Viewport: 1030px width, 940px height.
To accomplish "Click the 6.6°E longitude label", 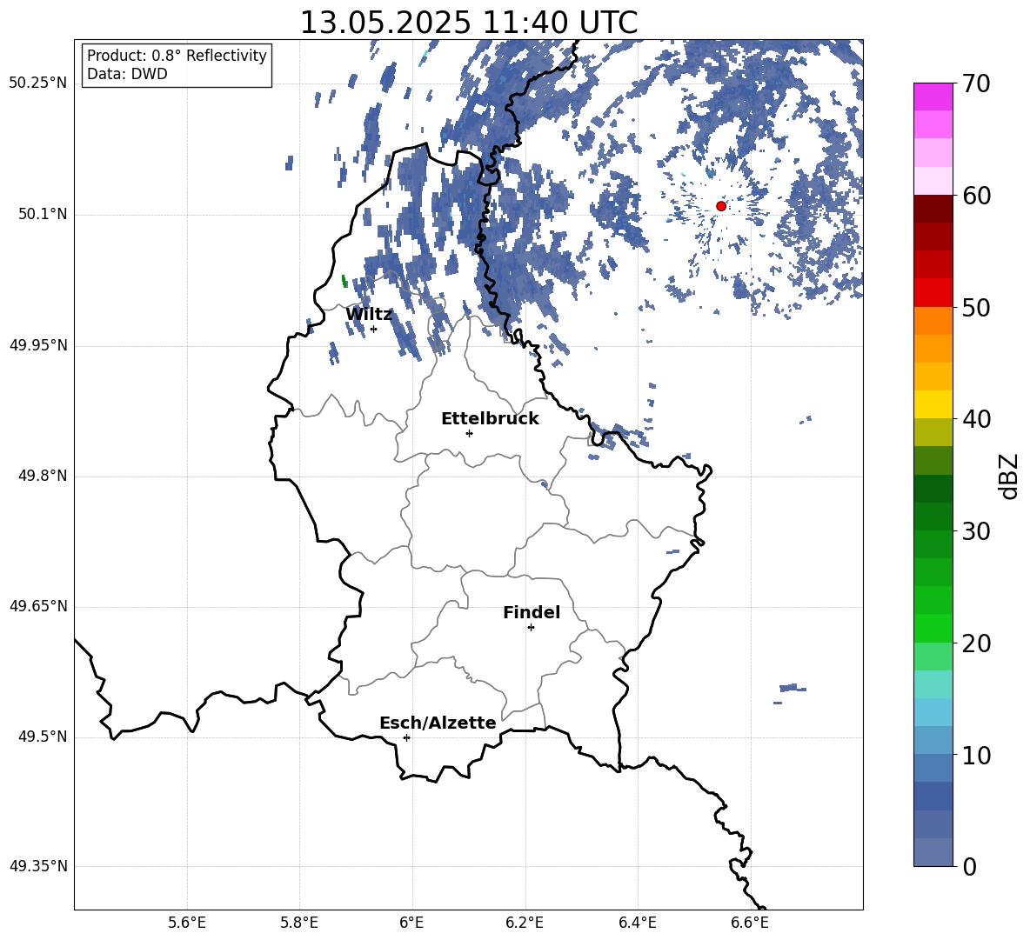I will (x=750, y=923).
